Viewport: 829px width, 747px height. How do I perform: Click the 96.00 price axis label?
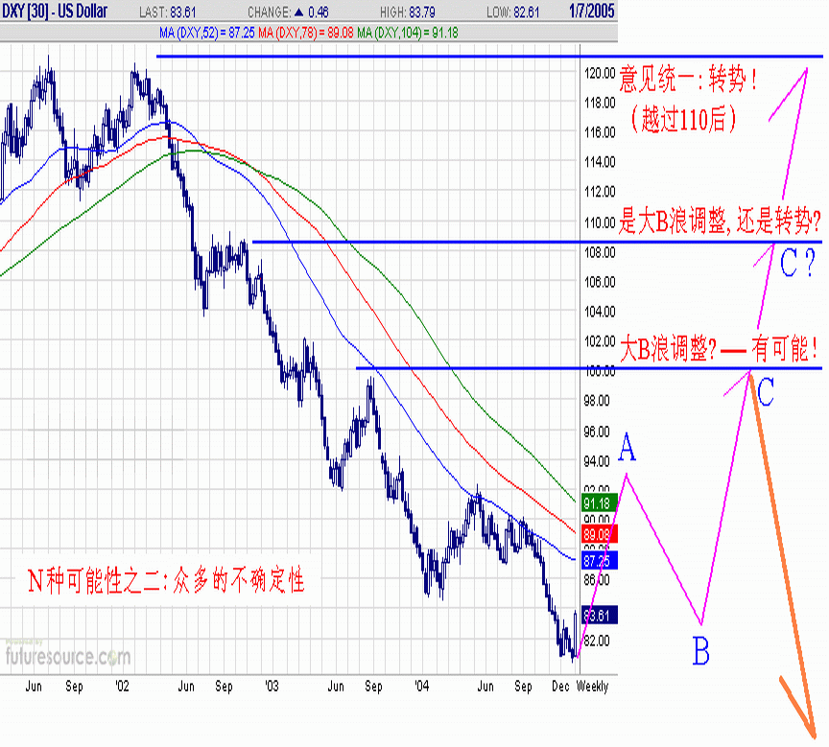597,432
